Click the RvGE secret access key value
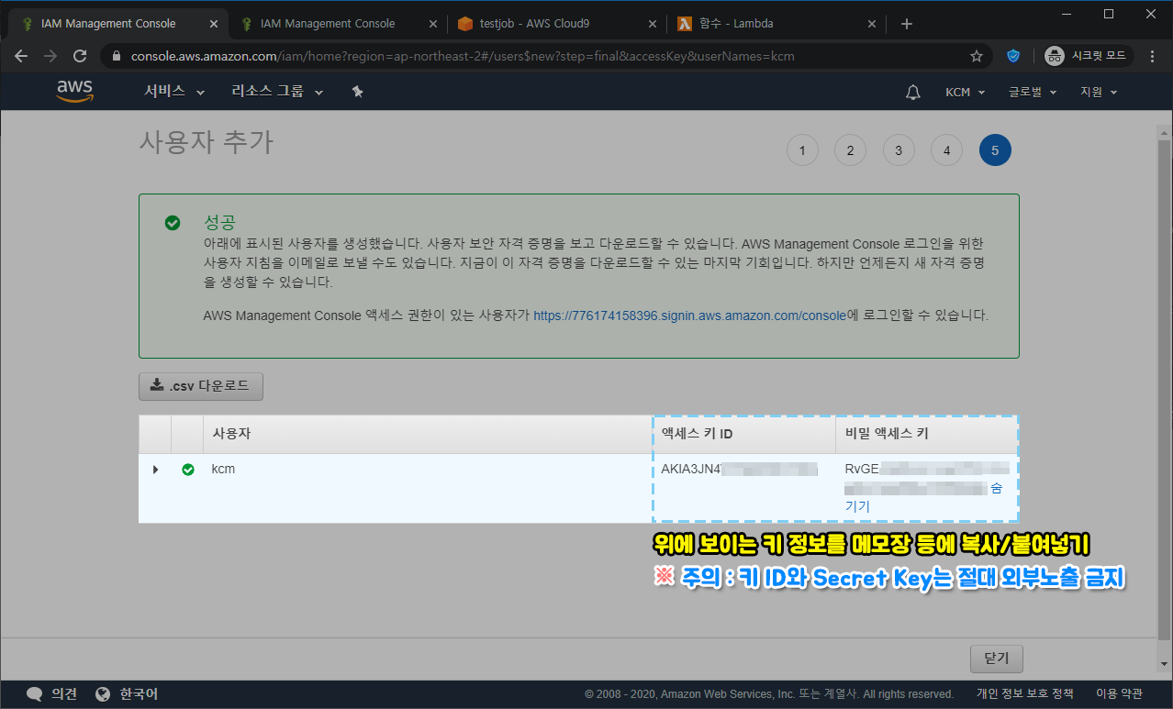 click(x=926, y=478)
